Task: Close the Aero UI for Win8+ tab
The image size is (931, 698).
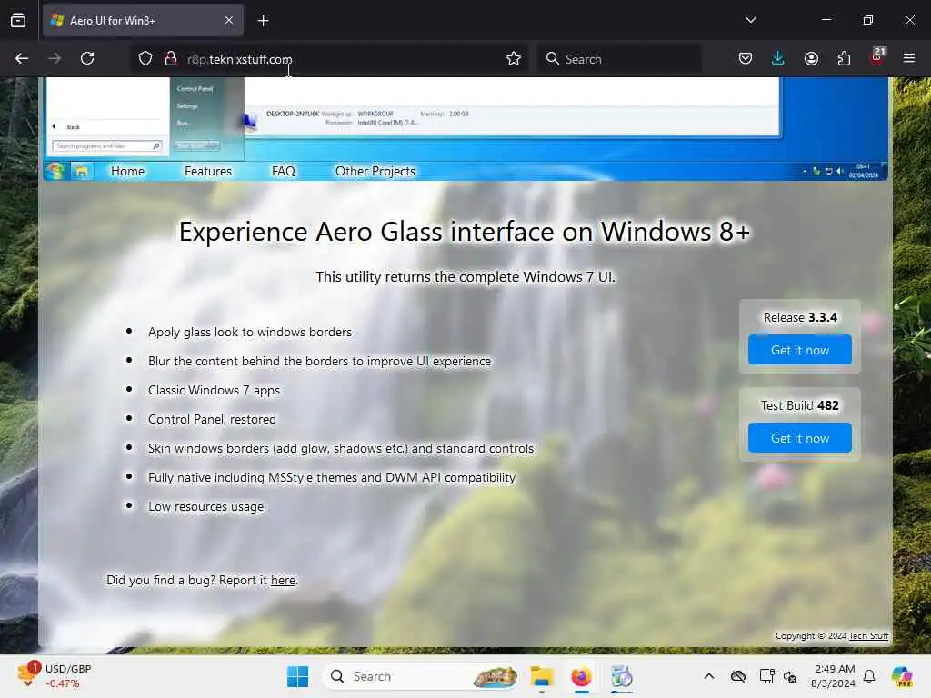Action: 229,20
